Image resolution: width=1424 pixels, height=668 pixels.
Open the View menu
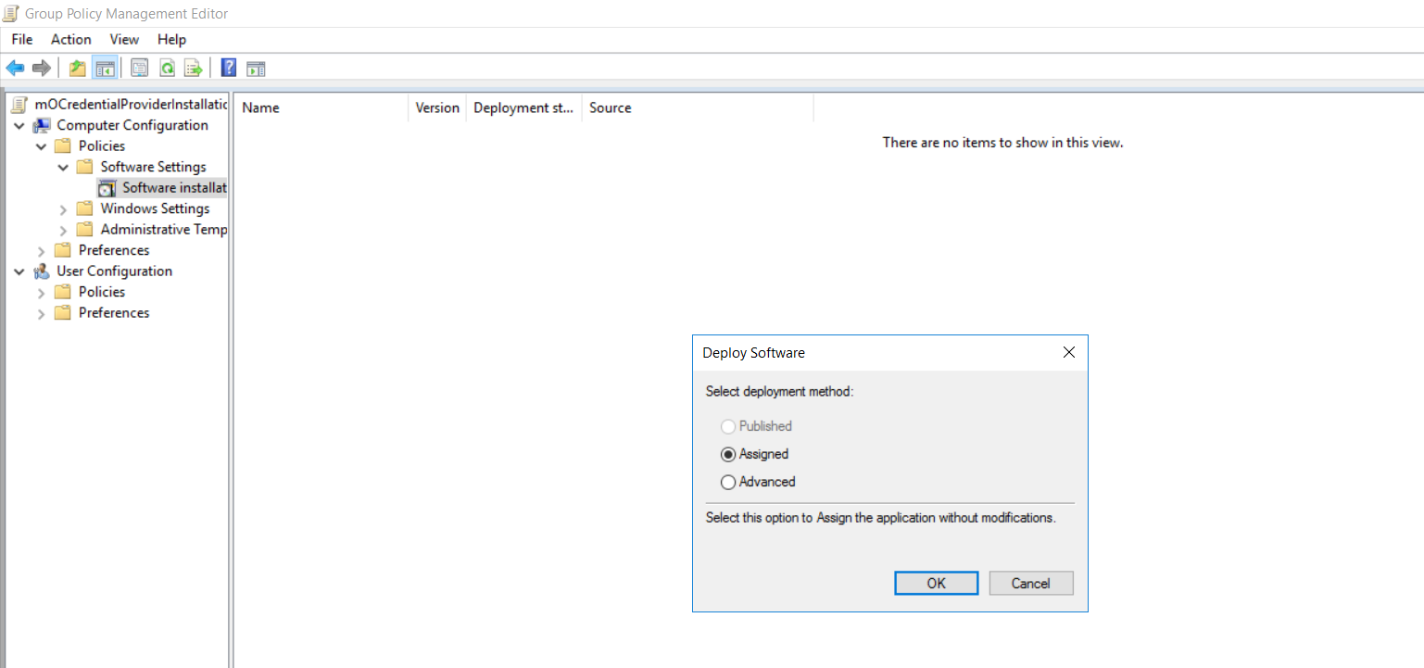pyautogui.click(x=124, y=39)
